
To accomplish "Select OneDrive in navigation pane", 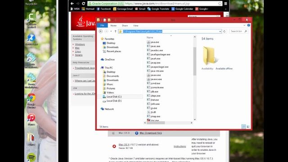I will coord(108,59).
